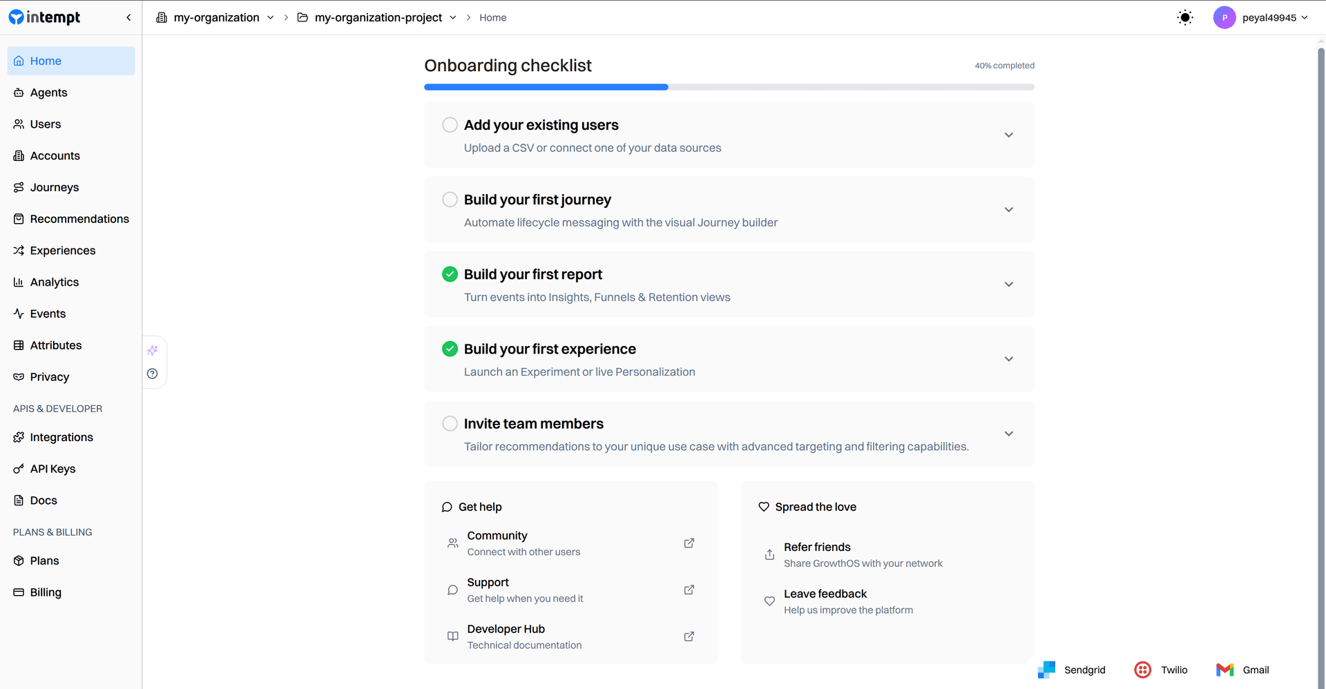Viewport: 1326px width, 689px height.
Task: Open the peyal49945 account menu
Action: pyautogui.click(x=1260, y=17)
